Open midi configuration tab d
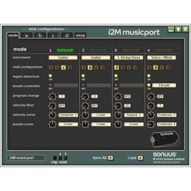 pos(67,35)
